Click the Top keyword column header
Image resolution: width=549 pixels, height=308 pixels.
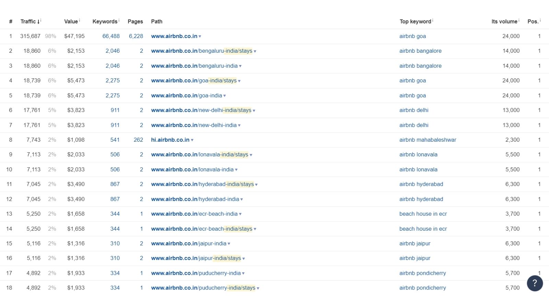coord(415,22)
